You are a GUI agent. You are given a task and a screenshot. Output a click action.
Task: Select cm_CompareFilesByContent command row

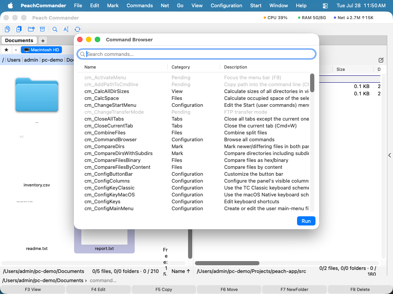pos(193,167)
